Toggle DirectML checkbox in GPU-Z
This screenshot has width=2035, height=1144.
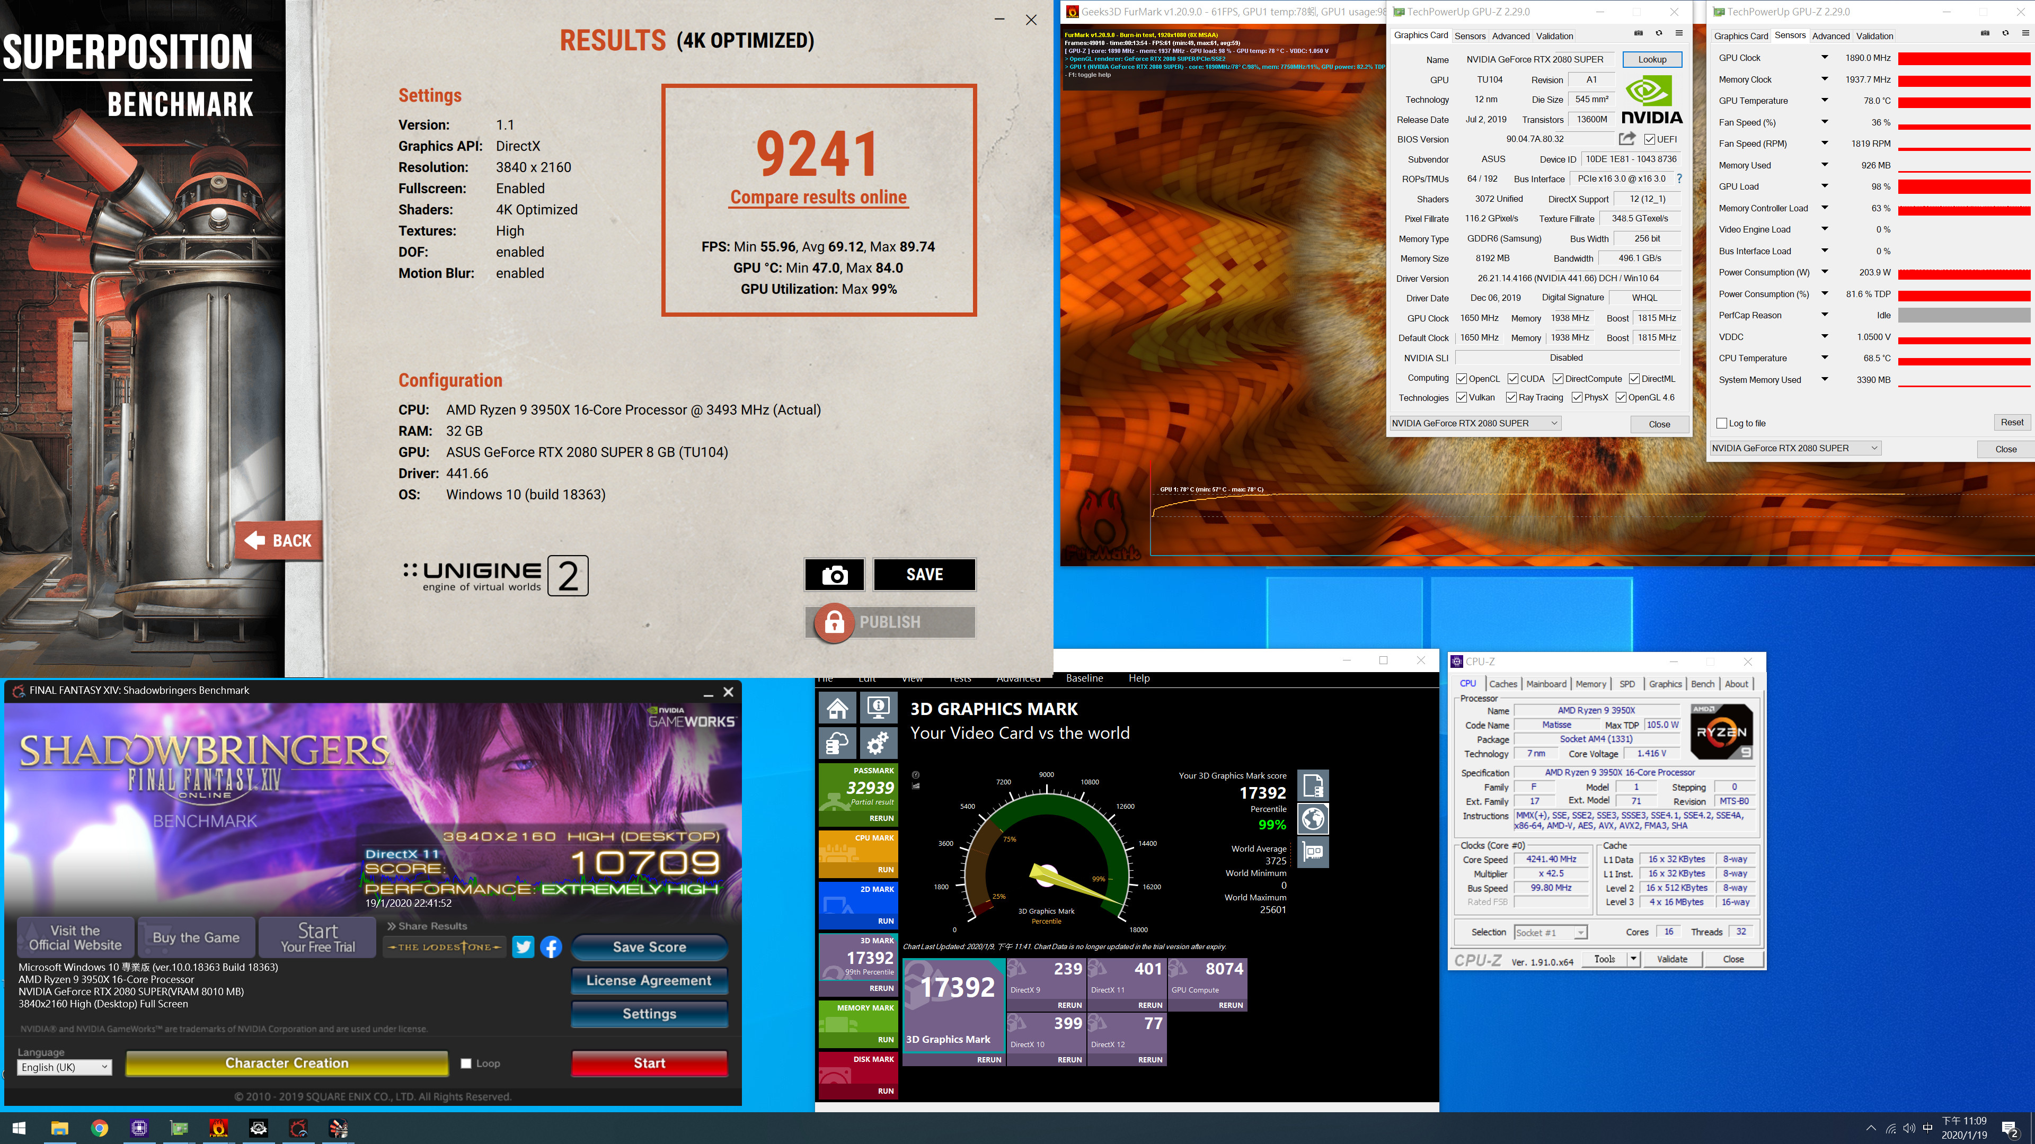[x=1634, y=378]
